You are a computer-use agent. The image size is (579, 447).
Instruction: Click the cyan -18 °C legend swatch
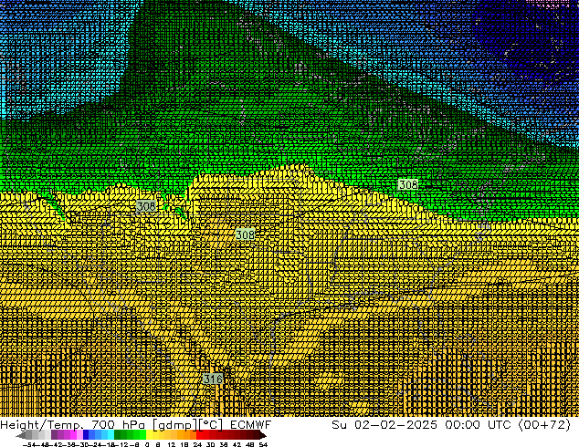pyautogui.click(x=111, y=434)
